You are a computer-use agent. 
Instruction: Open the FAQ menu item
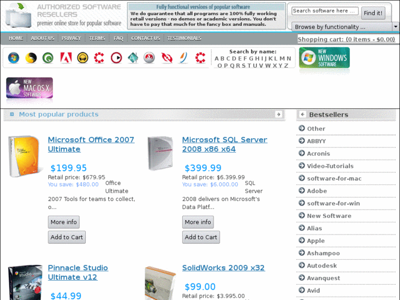[x=118, y=39]
